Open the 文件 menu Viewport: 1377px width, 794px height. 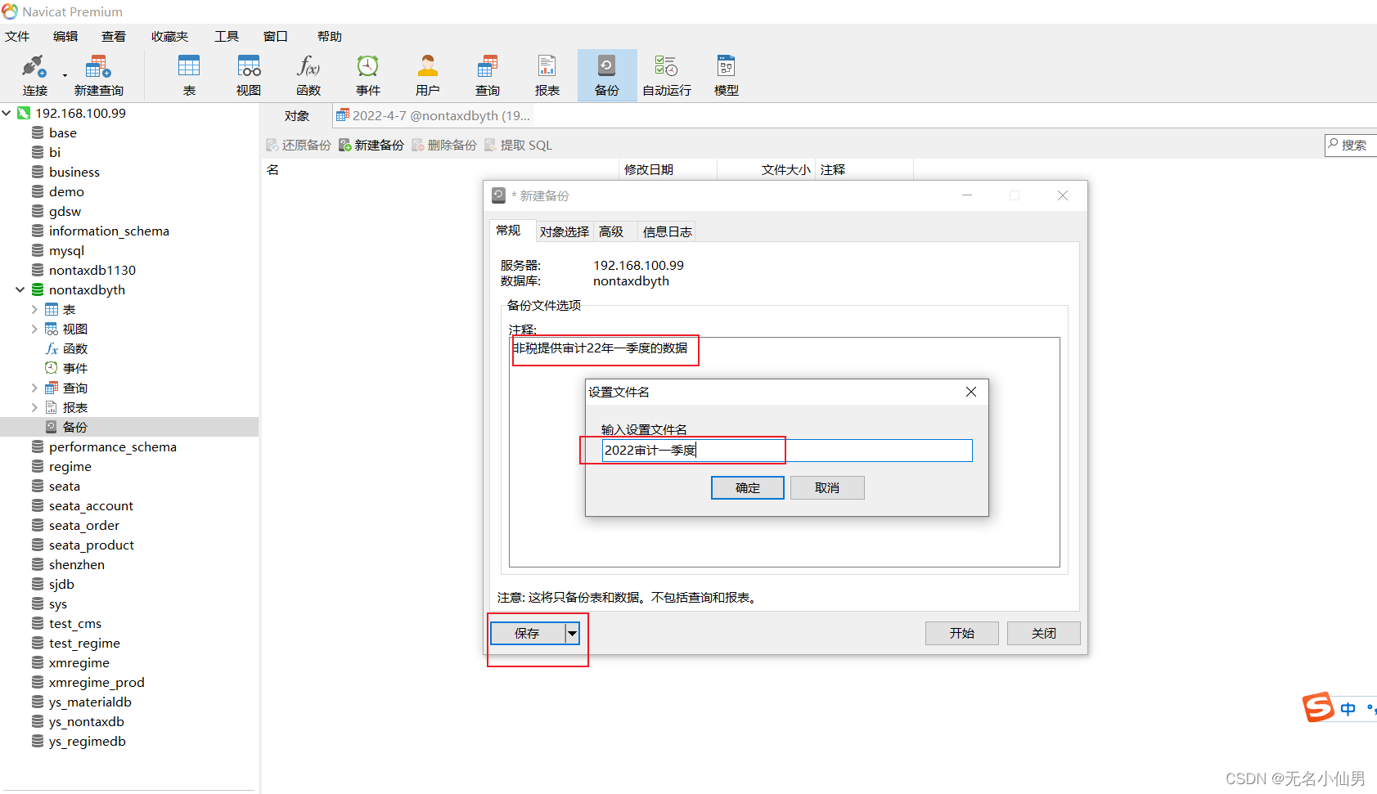[x=17, y=36]
